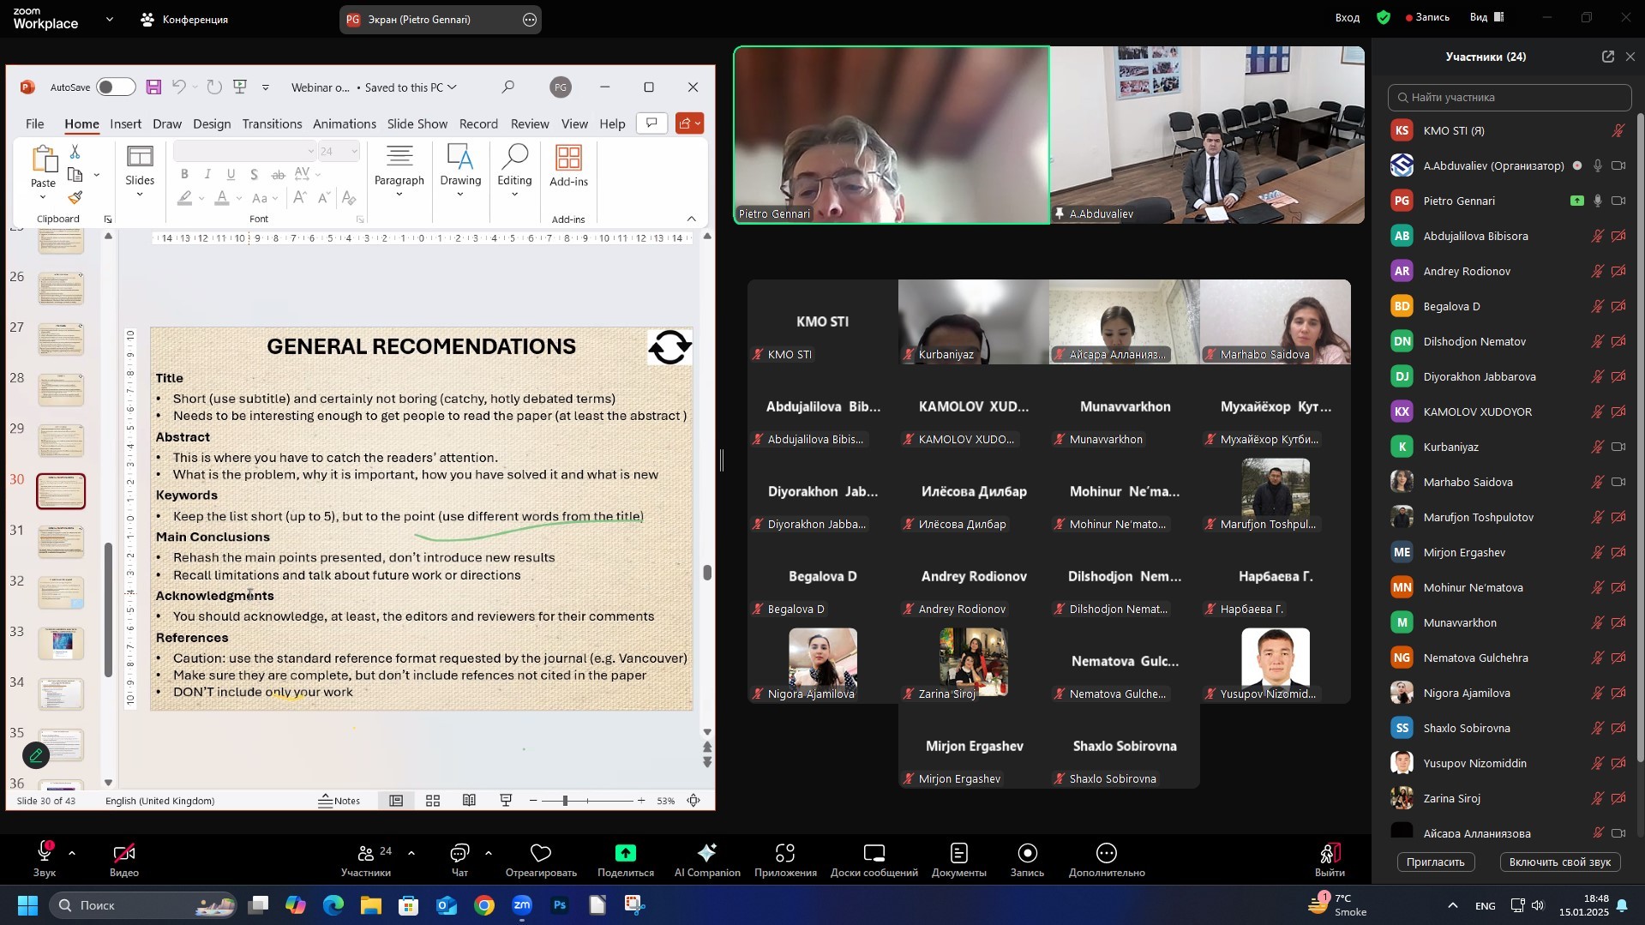Open the Zoom Workplace dropdown arrow
This screenshot has width=1645, height=925.
[x=109, y=19]
